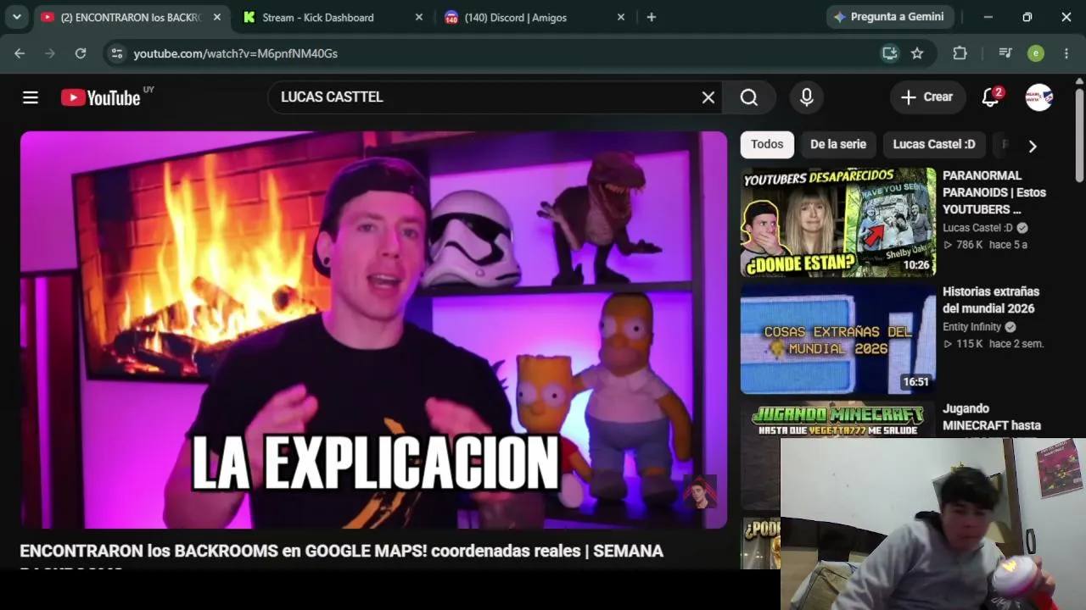Click the Crear button
Image resolution: width=1086 pixels, height=610 pixels.
click(927, 97)
